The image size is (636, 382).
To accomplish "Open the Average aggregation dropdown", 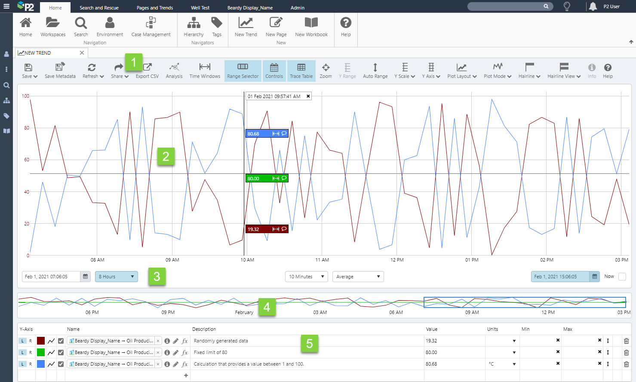I will click(x=358, y=277).
